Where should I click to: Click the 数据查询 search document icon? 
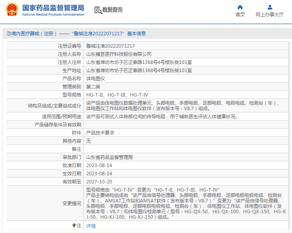98,10
